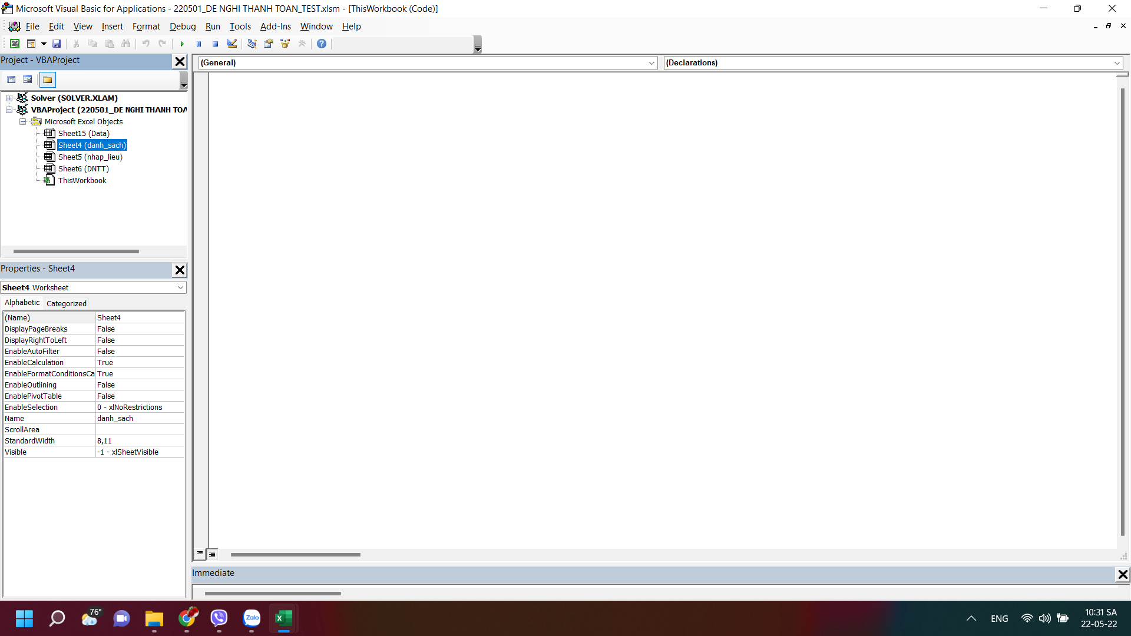Image resolution: width=1131 pixels, height=636 pixels.
Task: Toggle Design Mode icon
Action: point(232,44)
